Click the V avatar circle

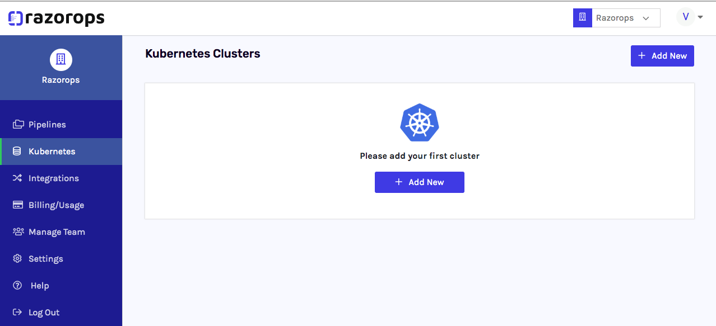tap(685, 17)
